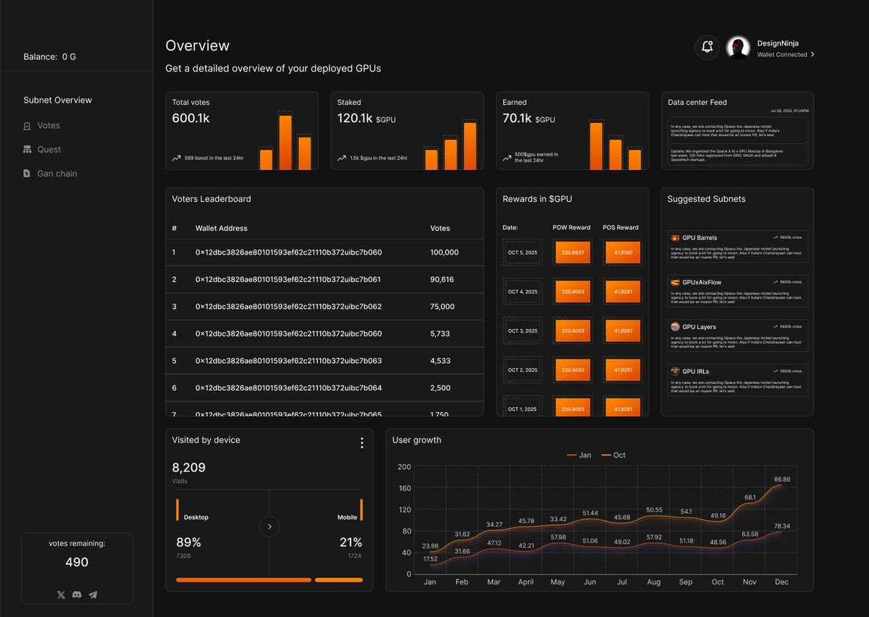This screenshot has width=869, height=617.
Task: Select the GPU IRLs subnet title
Action: point(696,371)
